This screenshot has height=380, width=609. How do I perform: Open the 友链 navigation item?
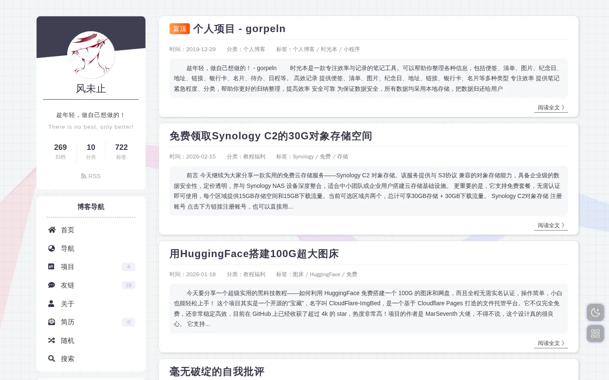tap(91, 285)
